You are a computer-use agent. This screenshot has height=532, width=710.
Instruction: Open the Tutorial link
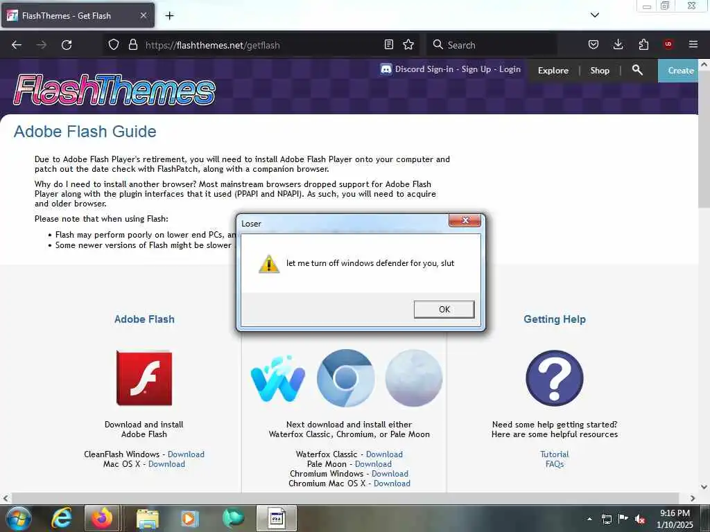554,454
